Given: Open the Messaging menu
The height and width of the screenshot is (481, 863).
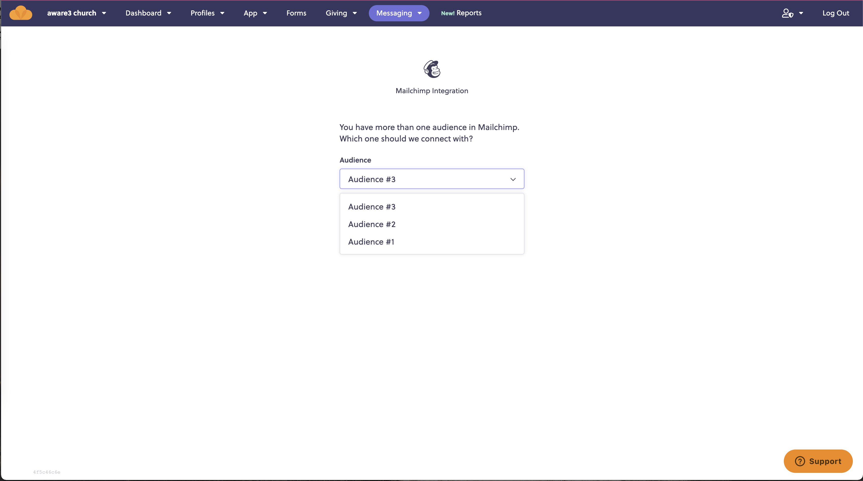Looking at the screenshot, I should click(x=399, y=13).
